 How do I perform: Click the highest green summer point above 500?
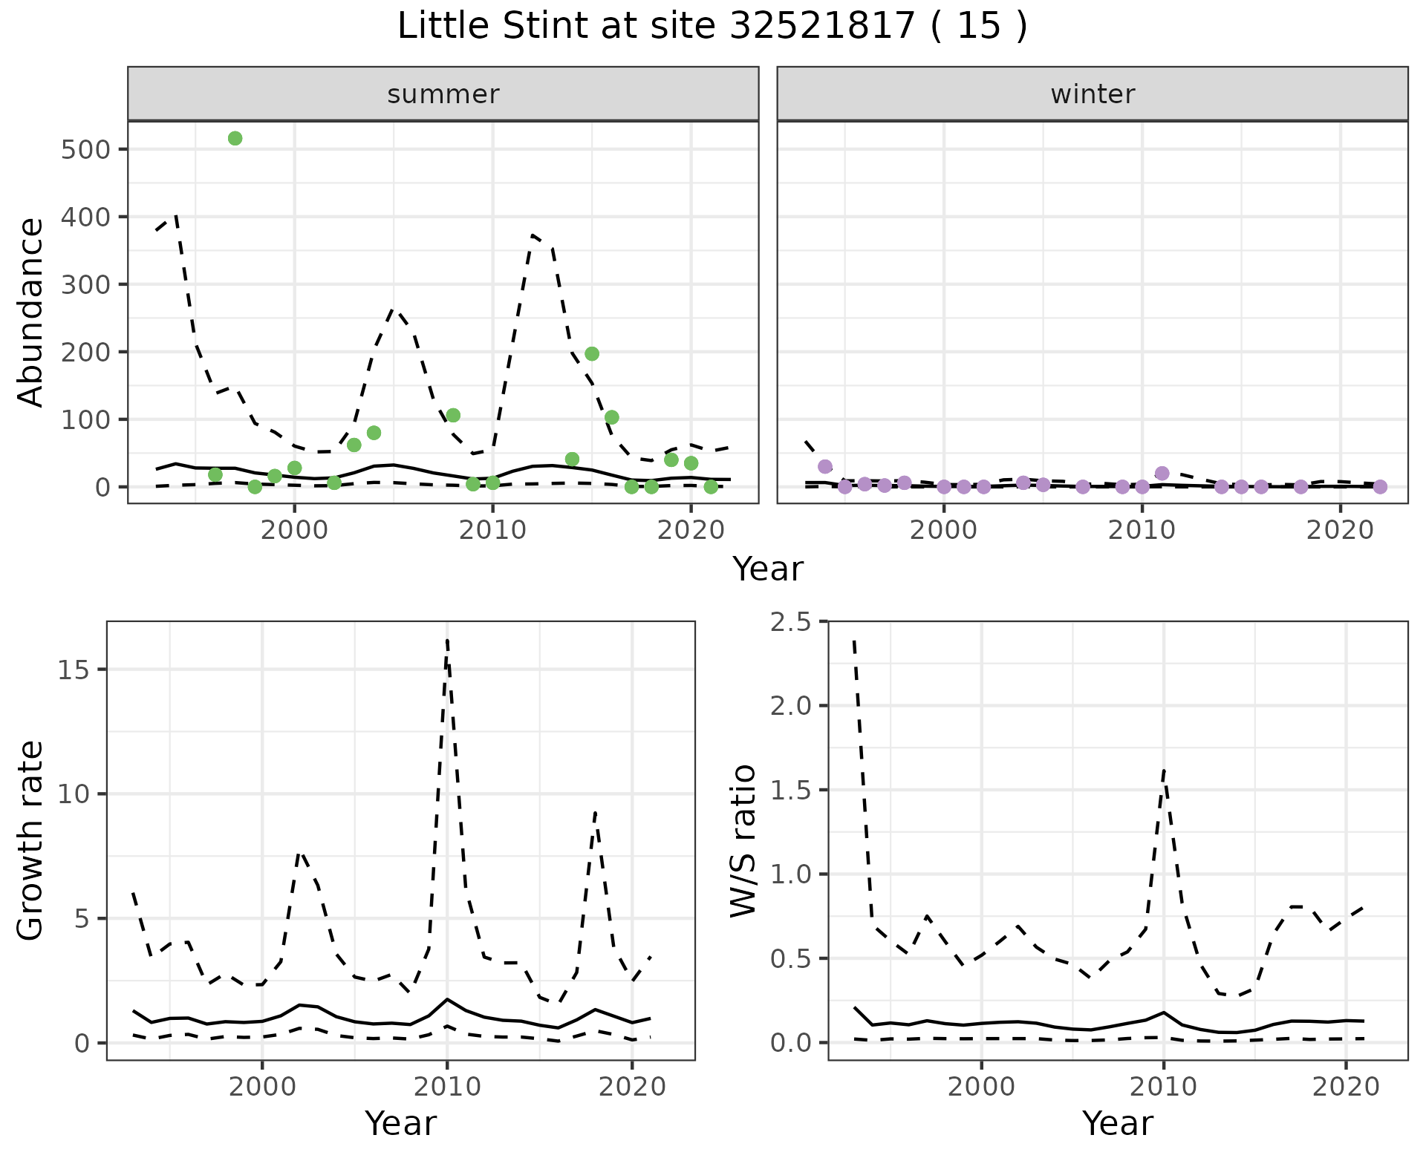(x=235, y=138)
